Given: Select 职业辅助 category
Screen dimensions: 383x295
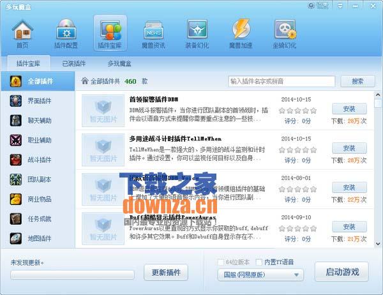Looking at the screenshot, I should pyautogui.click(x=38, y=140).
